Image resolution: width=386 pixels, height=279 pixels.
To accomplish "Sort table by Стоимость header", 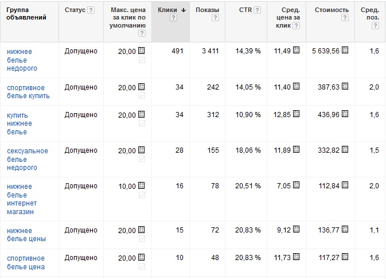I will click(x=332, y=10).
